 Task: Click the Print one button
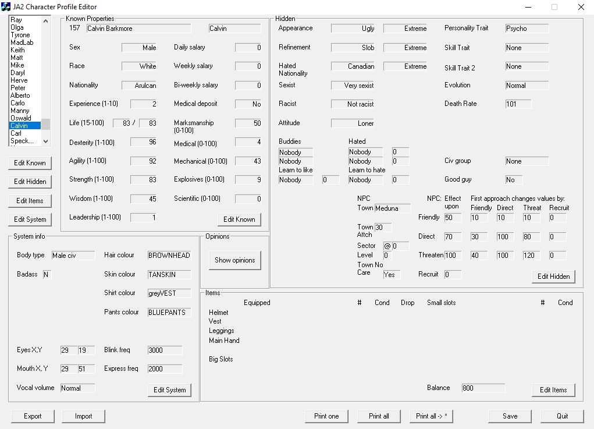(326, 416)
